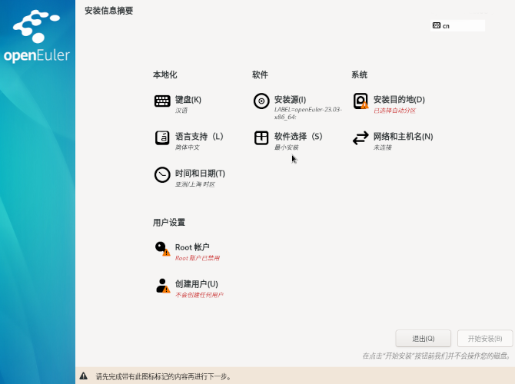The image size is (515, 384).
Task: Open the 软件选择 (S) label
Action: pyautogui.click(x=298, y=136)
